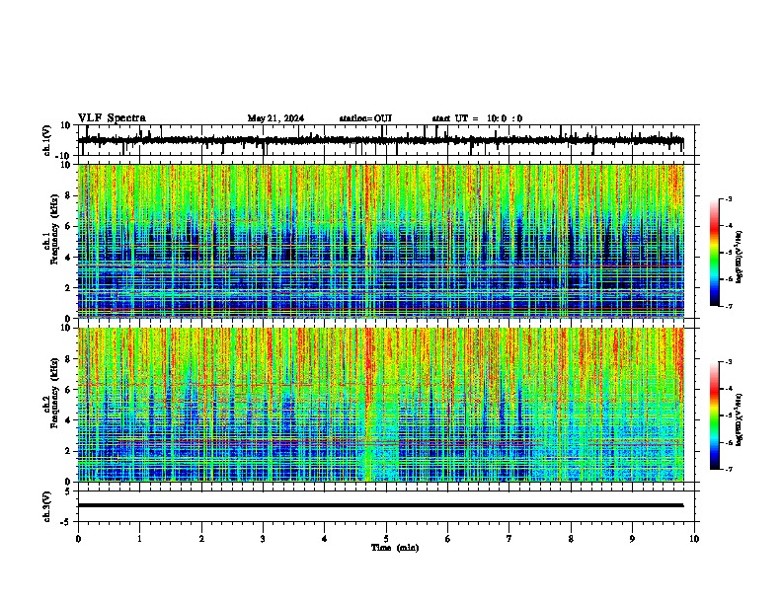Click the "ch.1 Frequency (kHz)" axis label
The image size is (782, 604).
(x=50, y=230)
